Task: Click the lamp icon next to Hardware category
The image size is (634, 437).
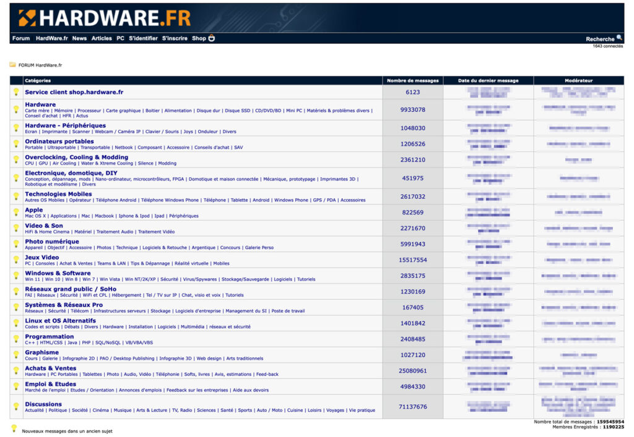Action: point(15,109)
